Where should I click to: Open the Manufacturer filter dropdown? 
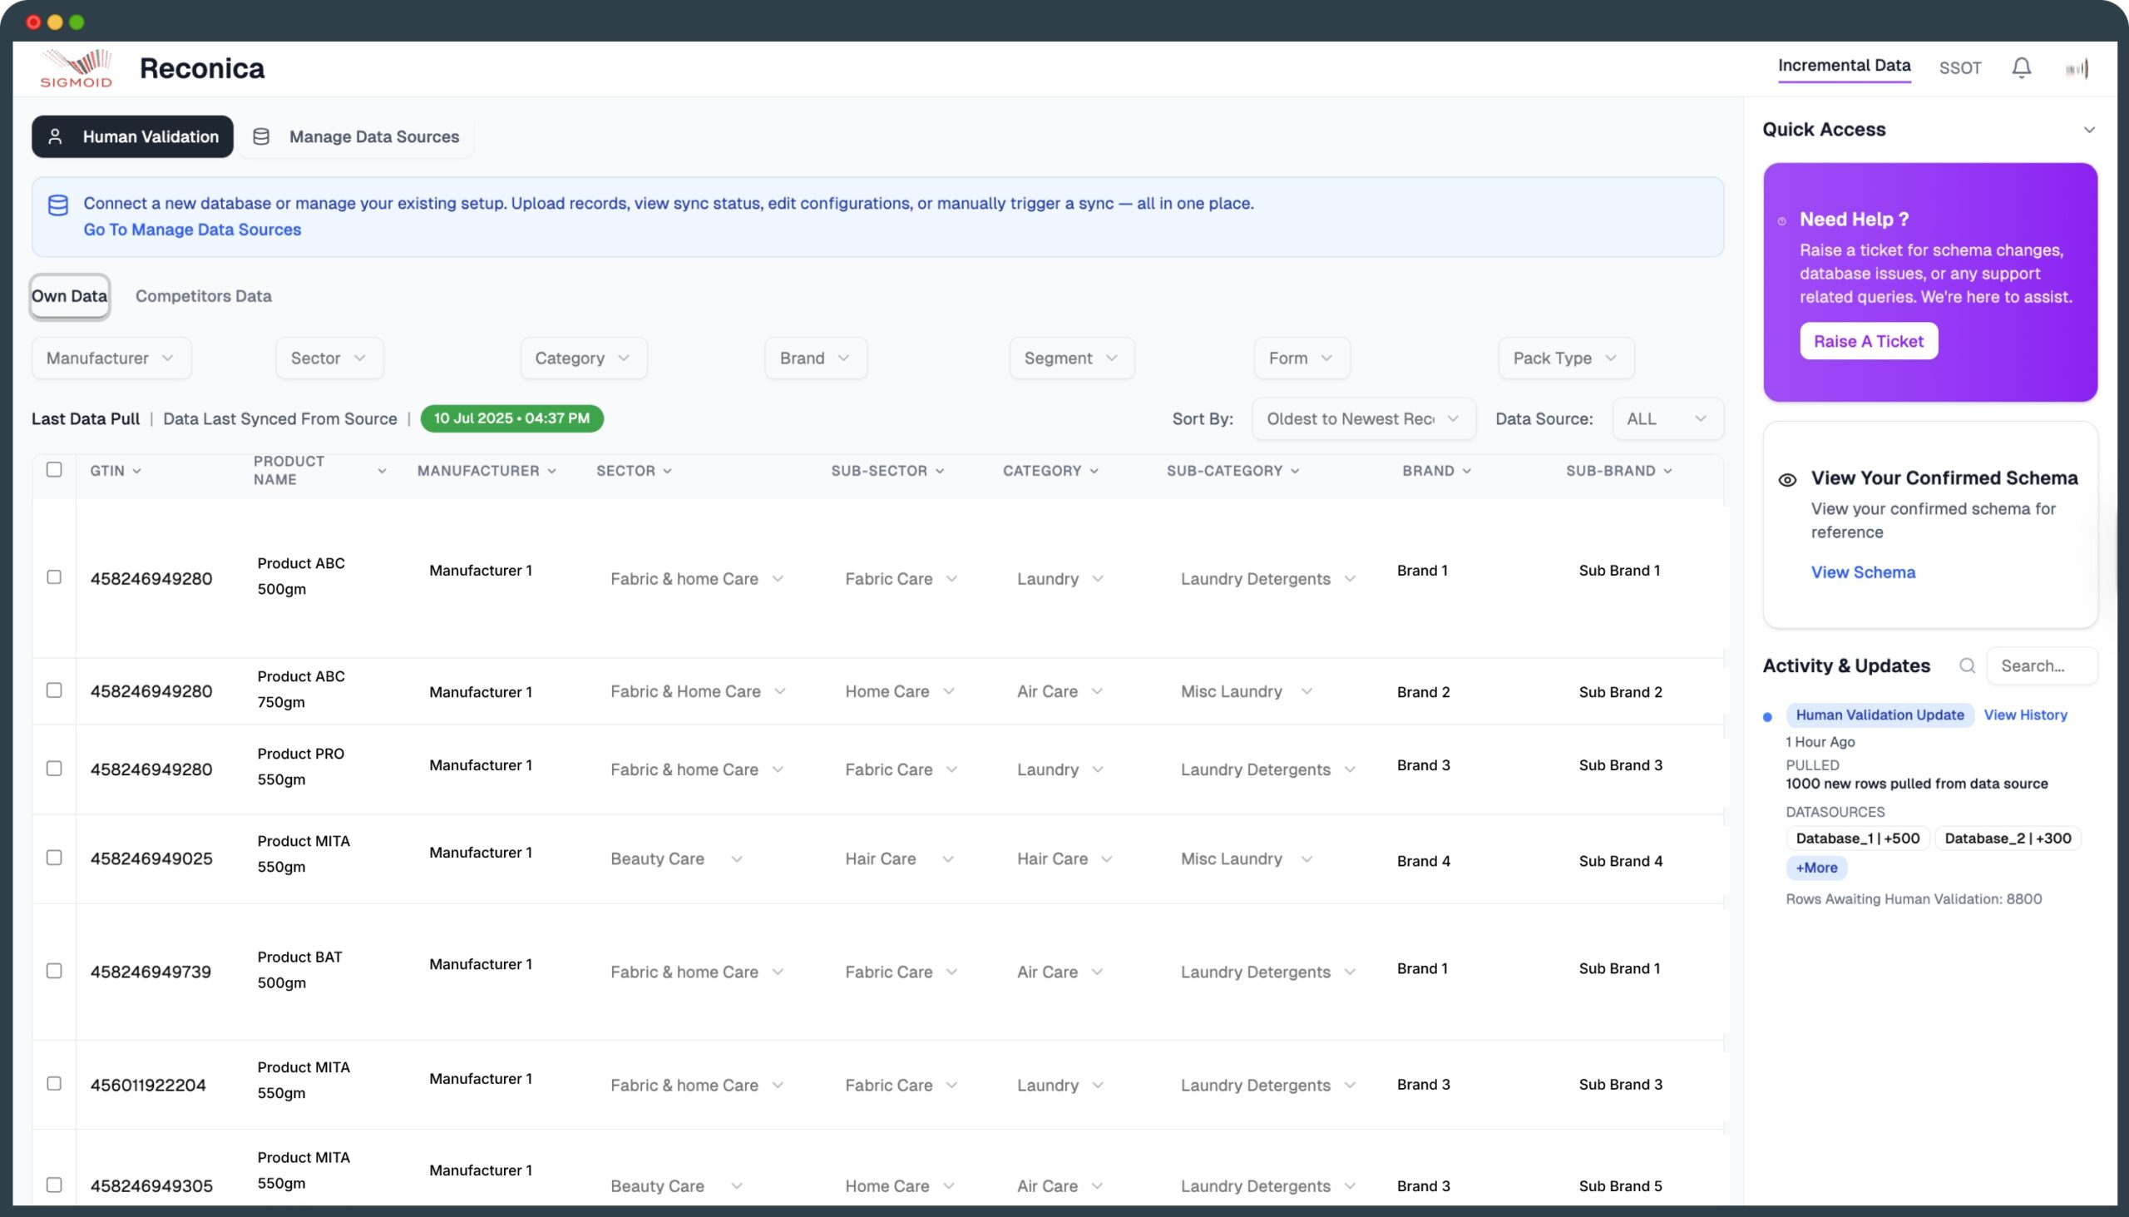111,358
